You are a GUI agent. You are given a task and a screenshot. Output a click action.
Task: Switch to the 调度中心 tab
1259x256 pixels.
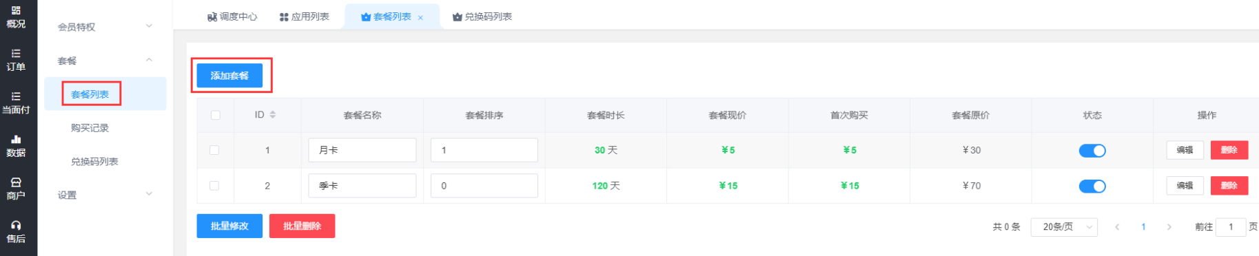pyautogui.click(x=232, y=17)
